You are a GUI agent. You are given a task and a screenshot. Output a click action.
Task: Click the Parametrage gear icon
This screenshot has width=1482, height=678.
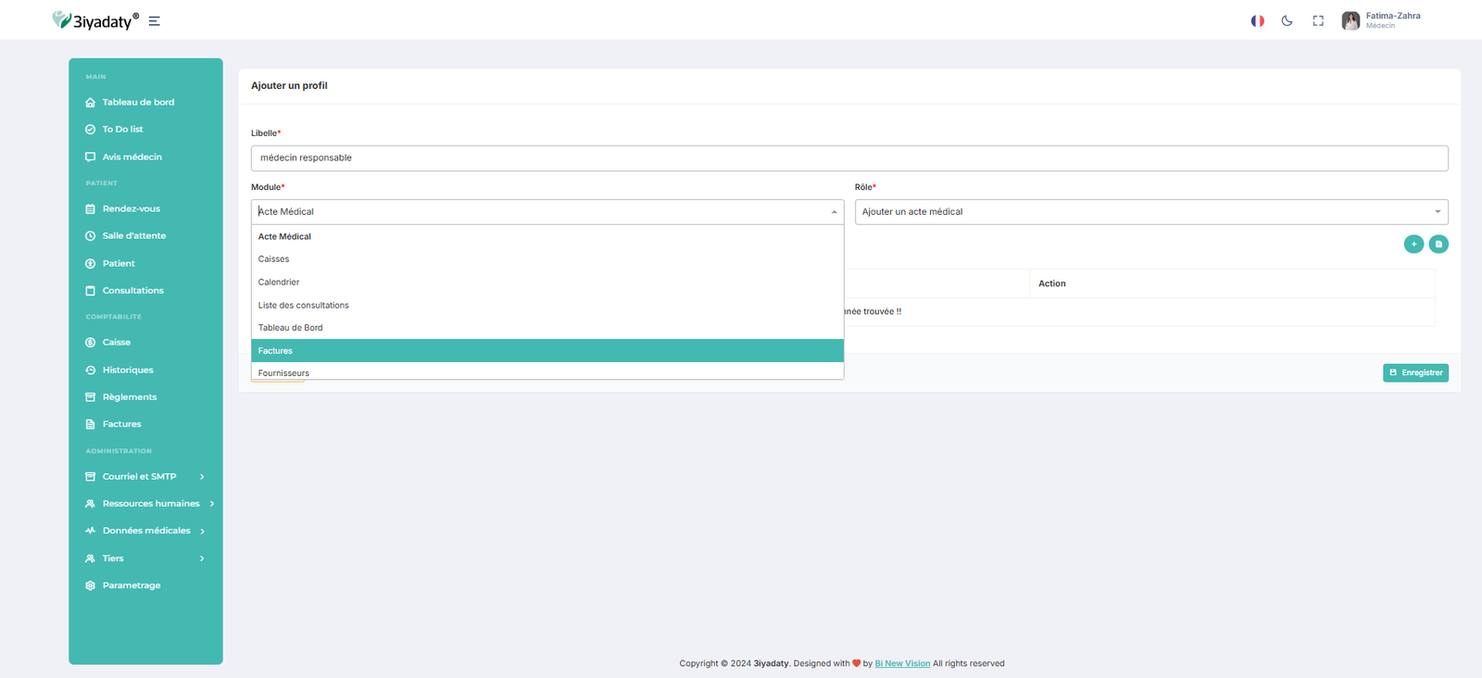[90, 585]
